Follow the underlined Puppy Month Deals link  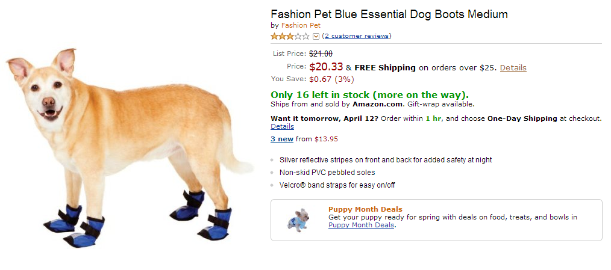pos(361,225)
